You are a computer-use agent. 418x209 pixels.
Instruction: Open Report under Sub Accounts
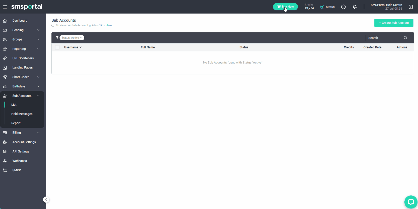[16, 123]
